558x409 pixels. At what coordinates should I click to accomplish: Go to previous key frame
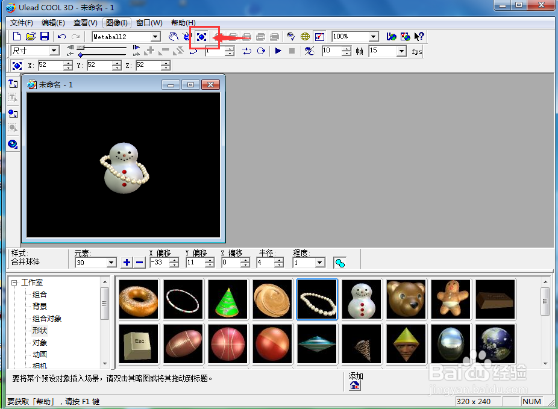click(x=70, y=54)
